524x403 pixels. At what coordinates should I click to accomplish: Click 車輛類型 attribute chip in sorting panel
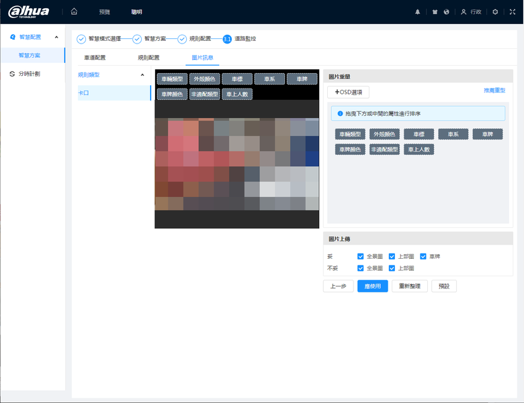[350, 134]
